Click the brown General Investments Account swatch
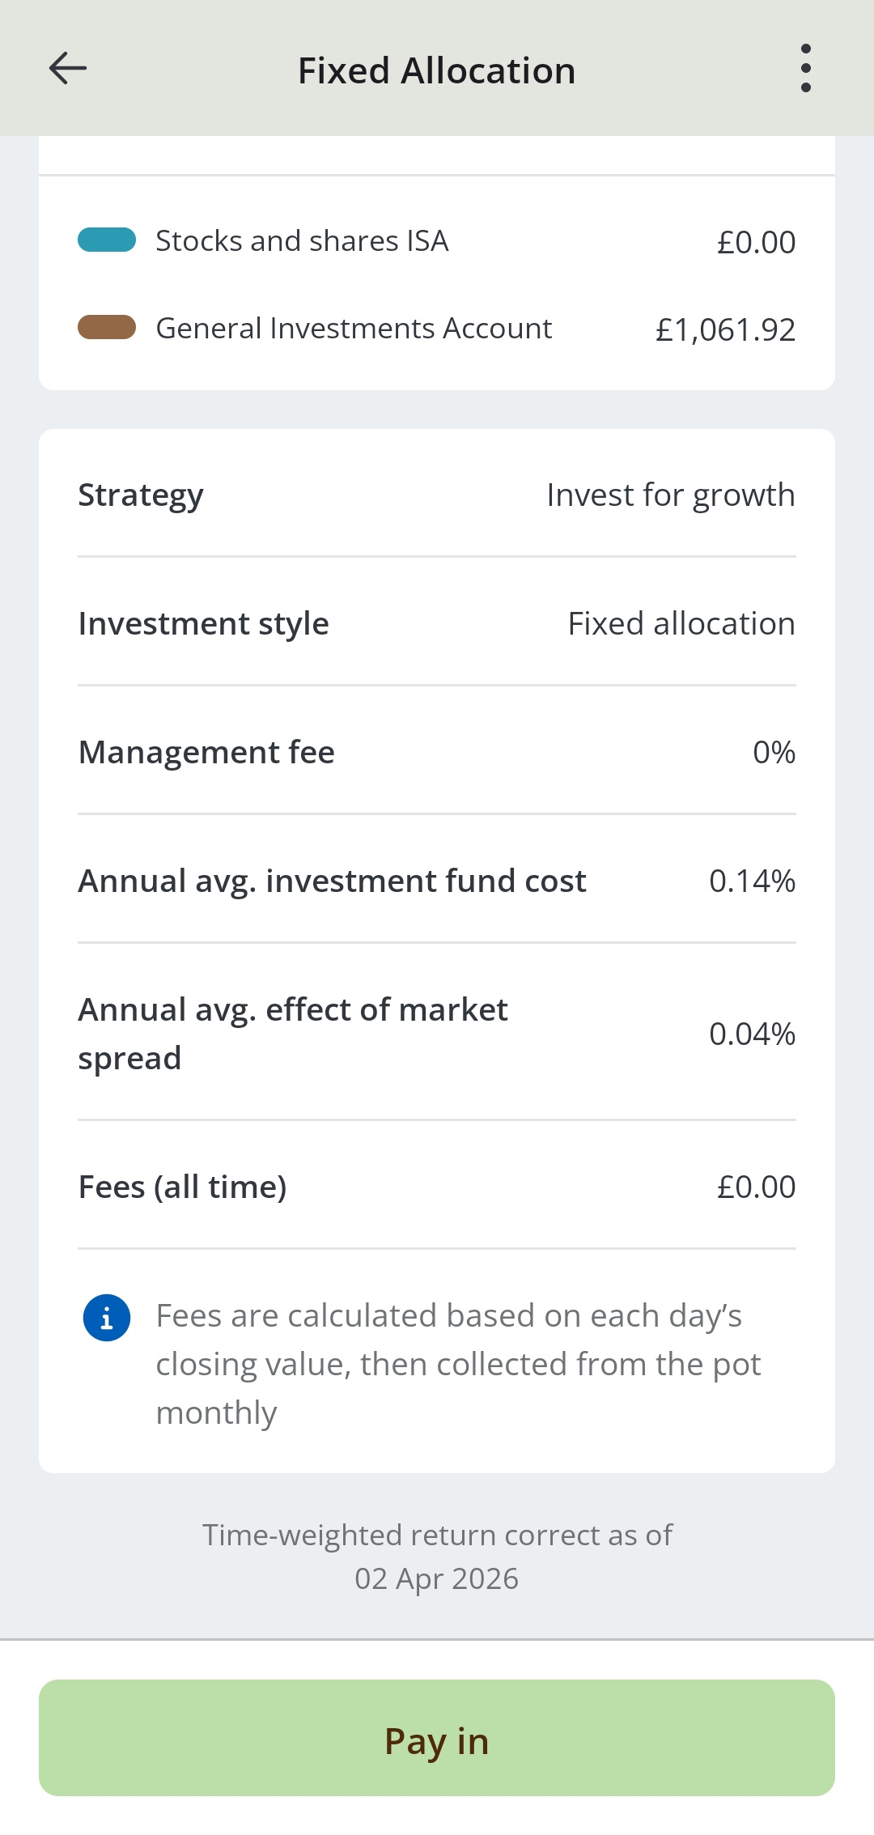The width and height of the screenshot is (874, 1835). click(x=107, y=328)
